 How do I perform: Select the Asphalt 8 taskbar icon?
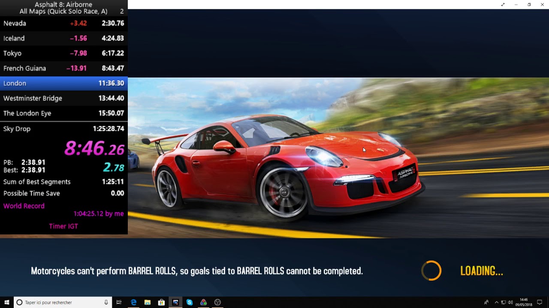175,302
